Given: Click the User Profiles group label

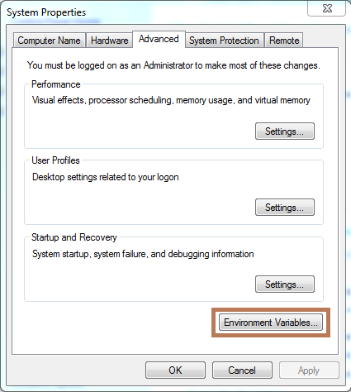Looking at the screenshot, I should pos(55,160).
